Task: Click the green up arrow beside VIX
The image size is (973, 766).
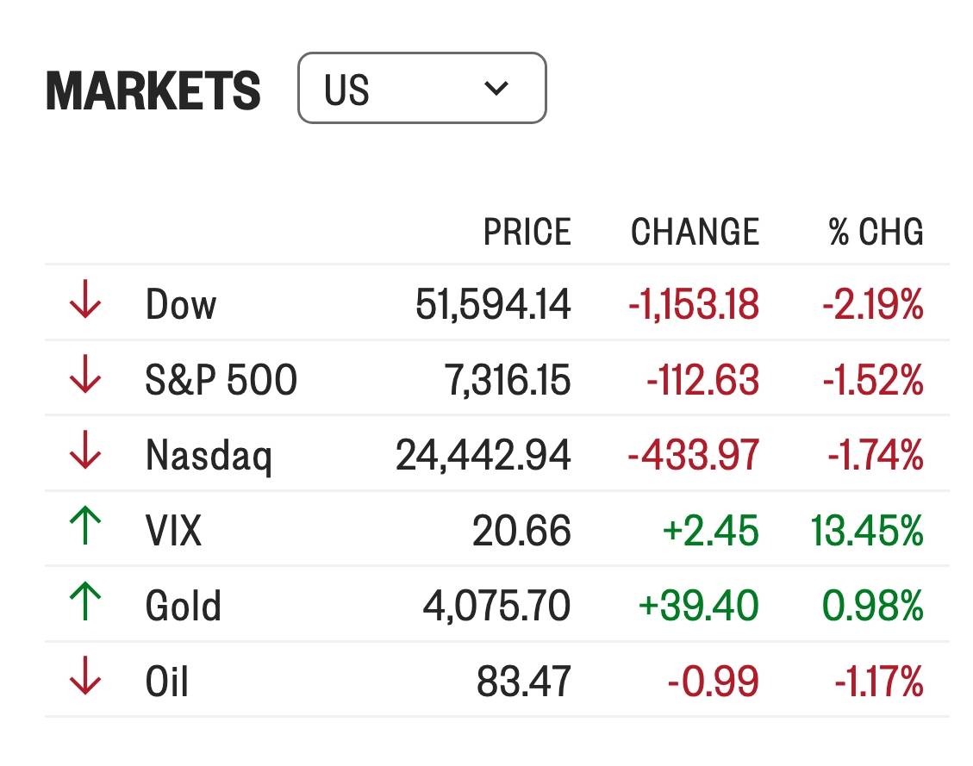Action: (x=85, y=526)
